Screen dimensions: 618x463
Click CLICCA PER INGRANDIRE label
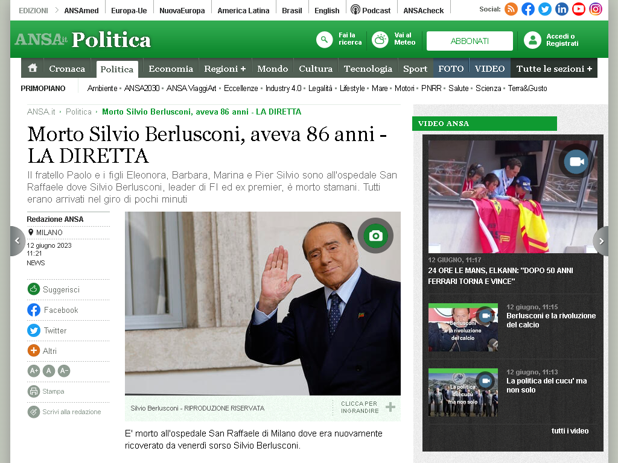click(360, 407)
